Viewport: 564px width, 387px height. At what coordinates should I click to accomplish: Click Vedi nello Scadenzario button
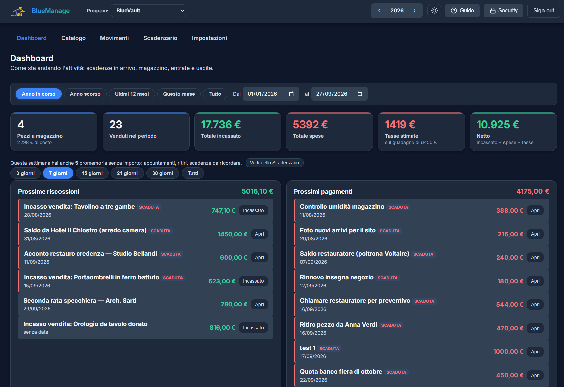(275, 163)
